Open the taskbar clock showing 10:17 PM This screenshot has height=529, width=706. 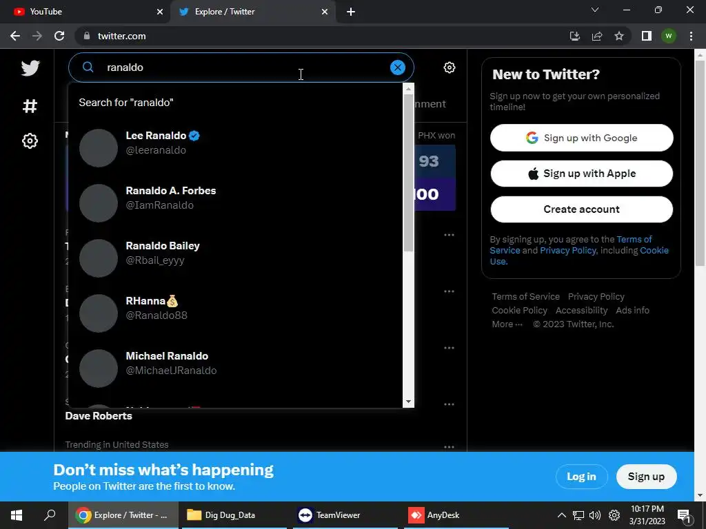[x=647, y=515]
